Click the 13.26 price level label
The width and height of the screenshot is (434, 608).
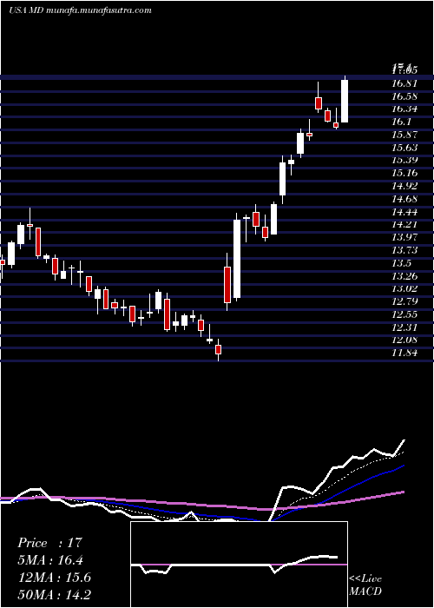404,275
